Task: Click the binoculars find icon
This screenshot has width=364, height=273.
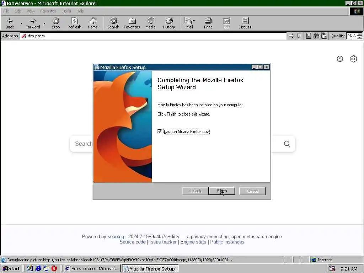Action: coord(316,36)
